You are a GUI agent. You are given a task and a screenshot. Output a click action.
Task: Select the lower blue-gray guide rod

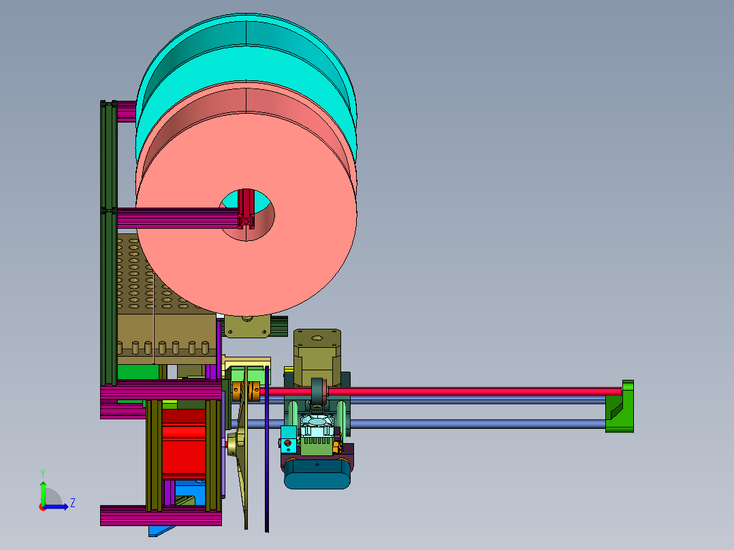click(477, 424)
